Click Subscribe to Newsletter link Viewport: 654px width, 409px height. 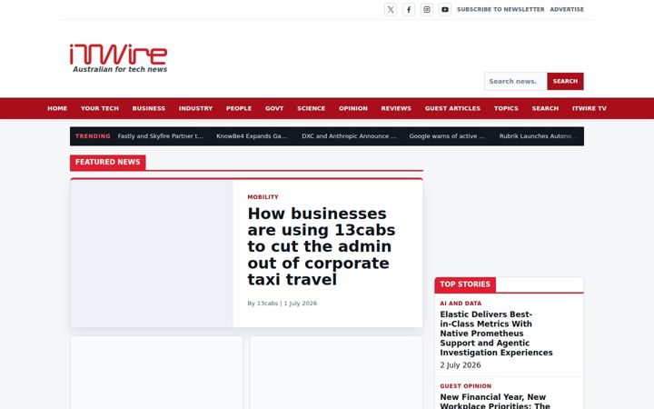point(500,9)
